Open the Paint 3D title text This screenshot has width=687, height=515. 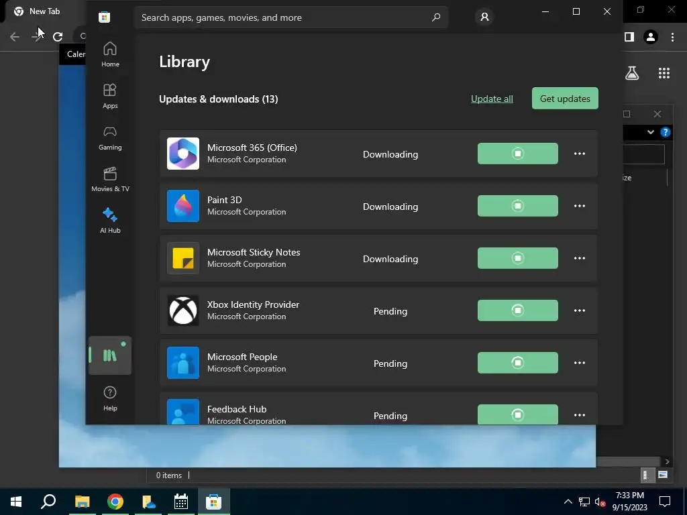tap(224, 200)
